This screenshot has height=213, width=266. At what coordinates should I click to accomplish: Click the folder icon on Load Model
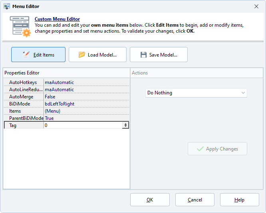click(x=82, y=55)
